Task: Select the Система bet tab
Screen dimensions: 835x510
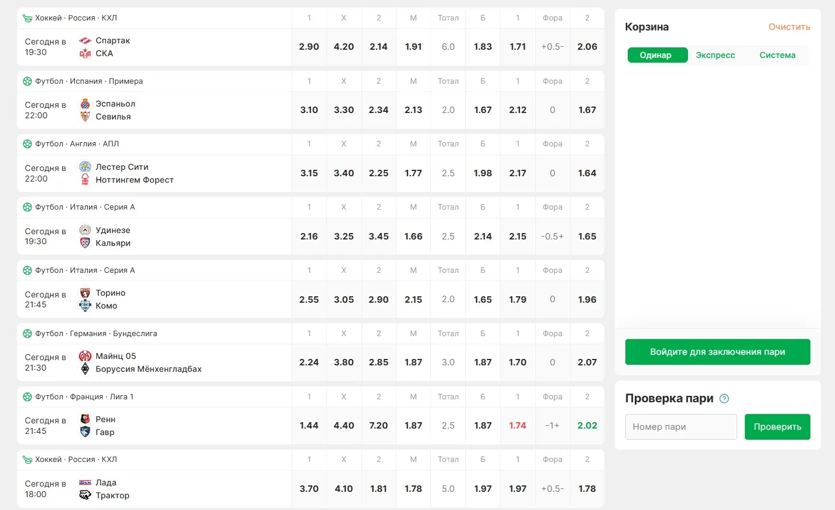Action: point(777,55)
